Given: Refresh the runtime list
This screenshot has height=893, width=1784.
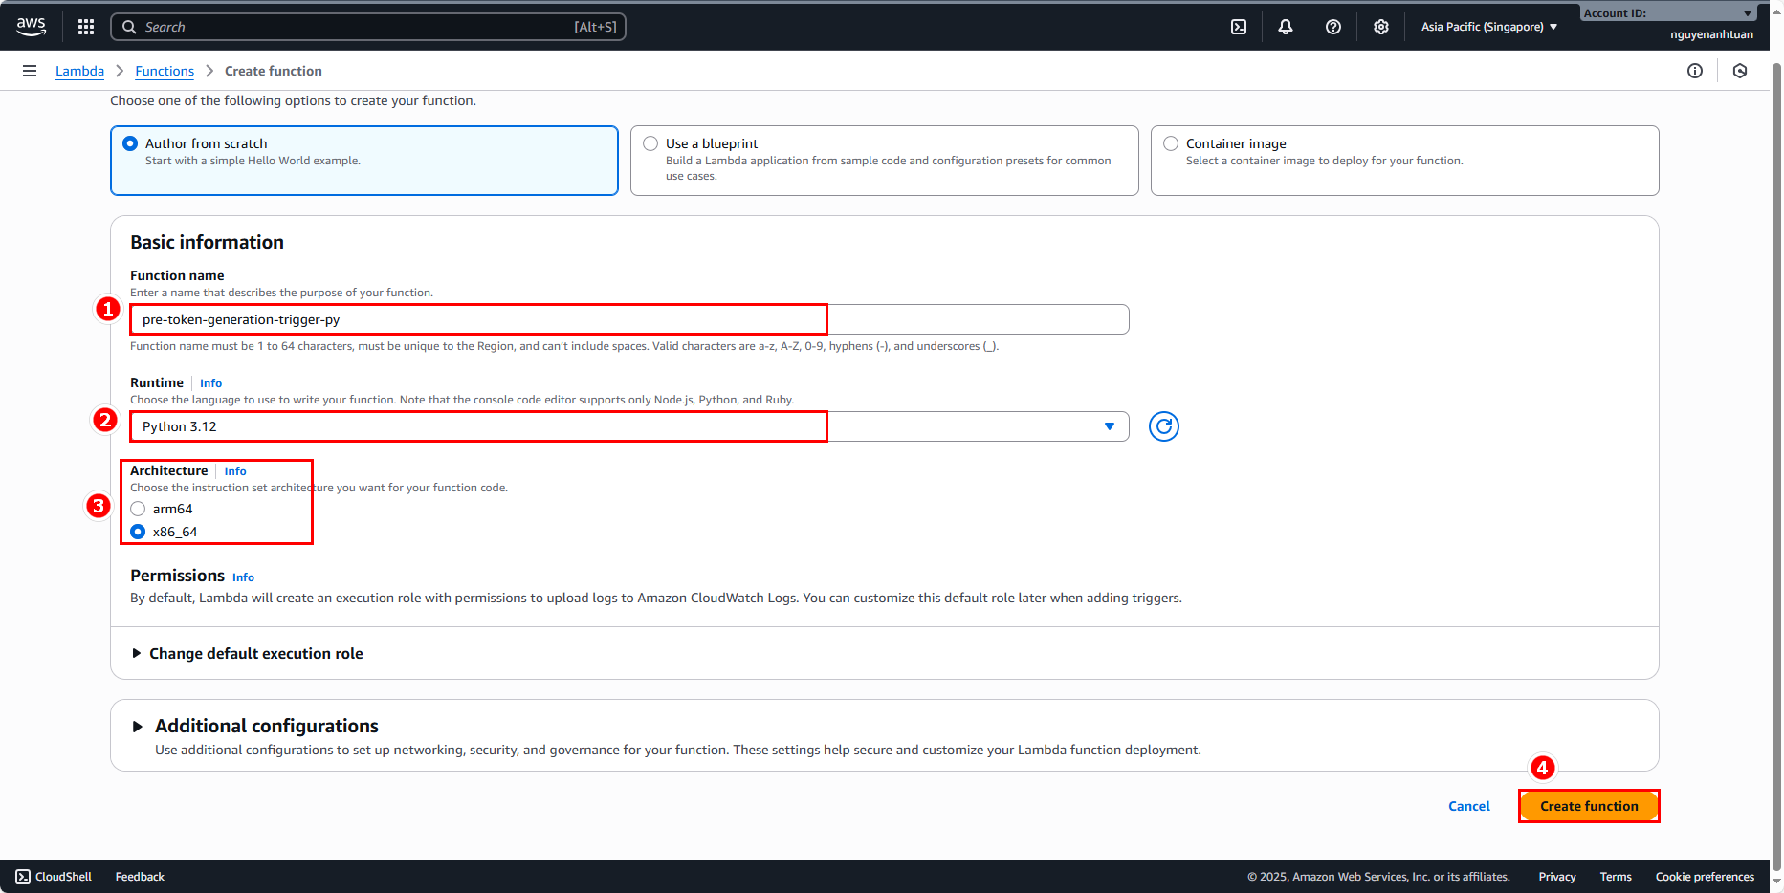Looking at the screenshot, I should (1163, 426).
